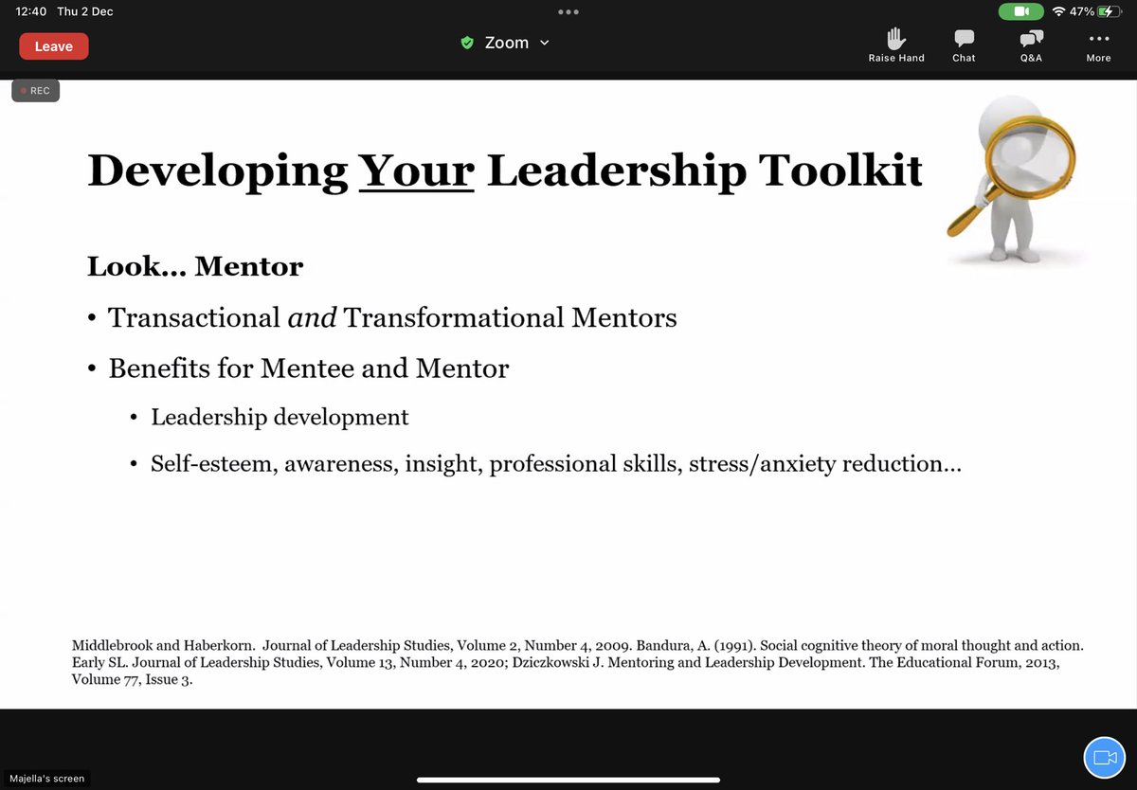Expand the Zoom meeting info dropdown
Image resolution: width=1137 pixels, height=790 pixels.
tap(544, 43)
